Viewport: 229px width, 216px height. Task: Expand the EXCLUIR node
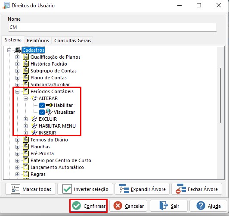25,119
